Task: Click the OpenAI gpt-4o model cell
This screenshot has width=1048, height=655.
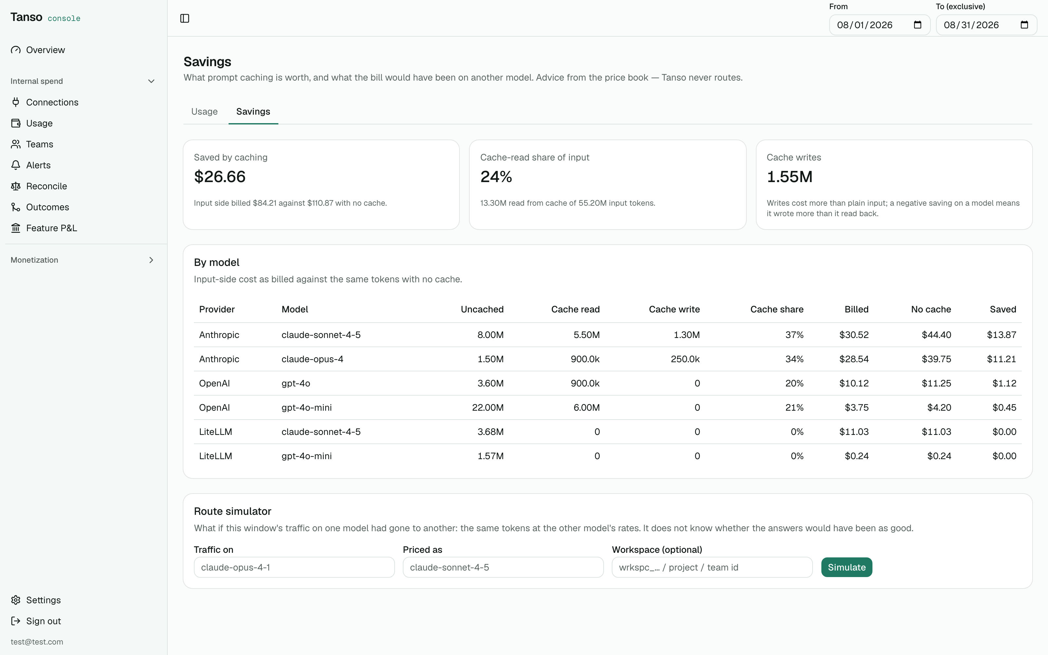Action: pyautogui.click(x=296, y=384)
